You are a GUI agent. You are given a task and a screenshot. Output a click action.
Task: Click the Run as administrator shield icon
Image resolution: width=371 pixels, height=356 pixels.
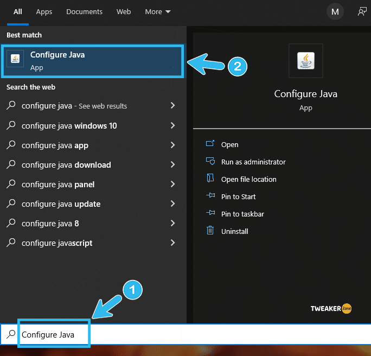210,161
